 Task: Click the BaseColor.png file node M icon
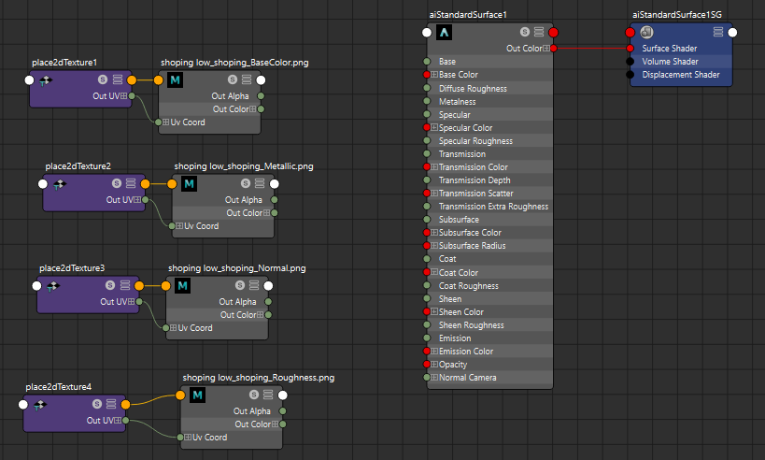click(x=176, y=80)
